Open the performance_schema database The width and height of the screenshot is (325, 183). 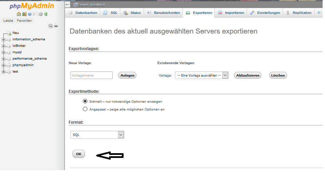pos(29,59)
